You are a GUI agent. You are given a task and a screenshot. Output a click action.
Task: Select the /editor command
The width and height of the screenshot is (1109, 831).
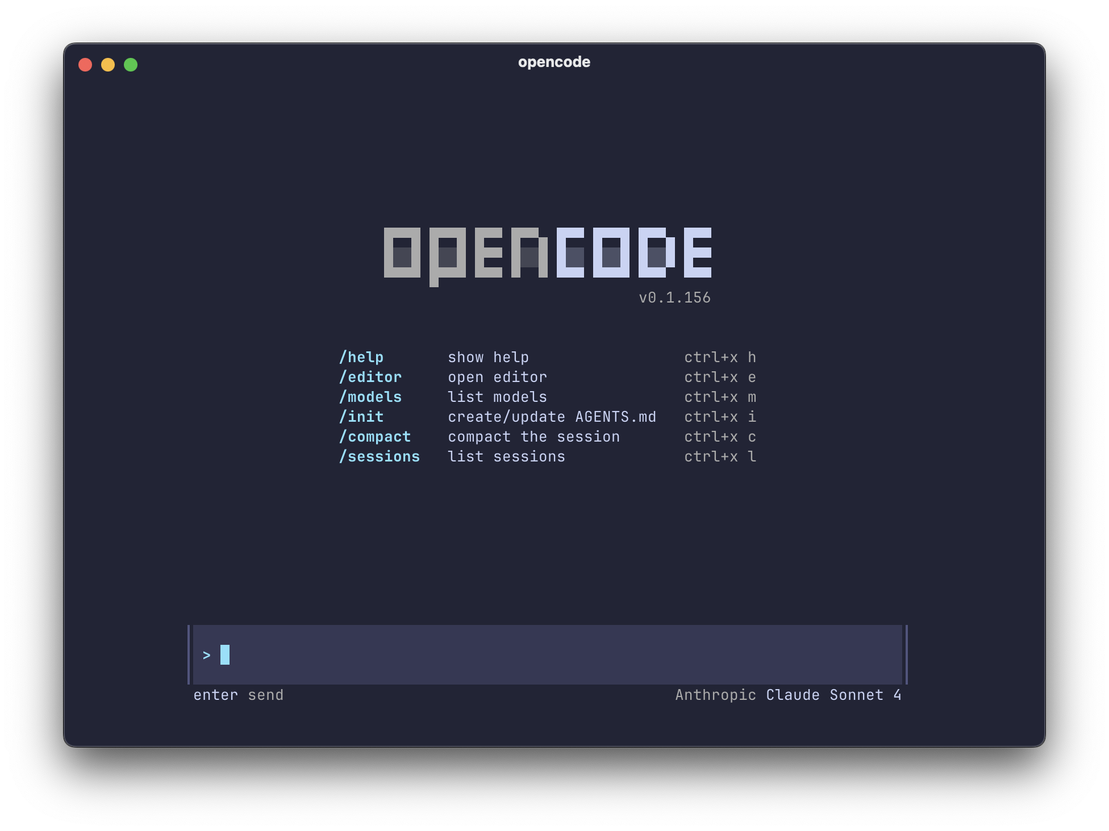[370, 376]
